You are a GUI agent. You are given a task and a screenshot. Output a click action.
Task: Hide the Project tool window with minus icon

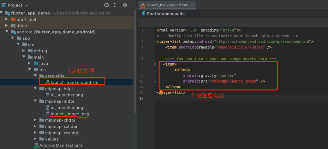pyautogui.click(x=133, y=5)
